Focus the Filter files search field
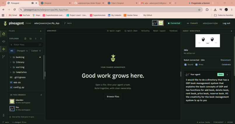The height and width of the screenshot is (124, 235). point(26,45)
